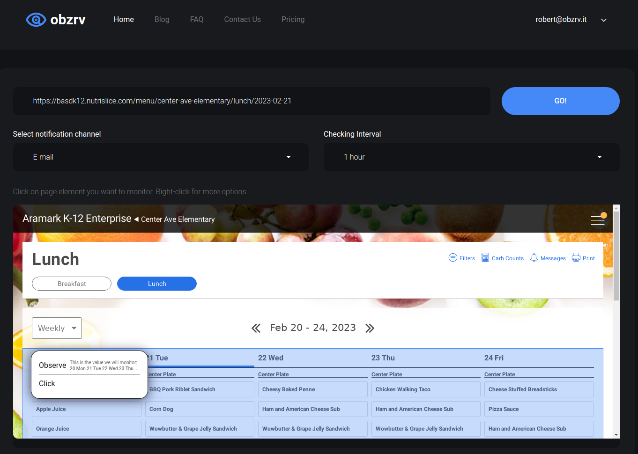The height and width of the screenshot is (454, 638).
Task: Click Chicken Walking Taco item
Action: pyautogui.click(x=426, y=389)
